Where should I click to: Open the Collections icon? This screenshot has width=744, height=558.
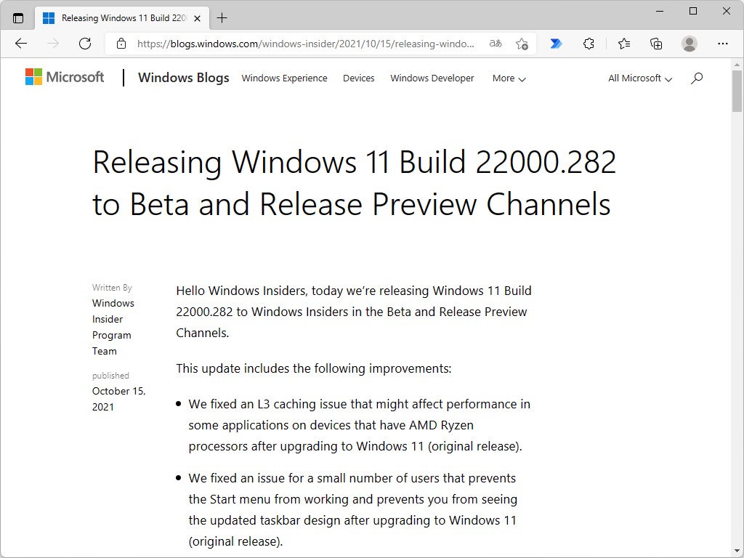[x=656, y=44]
